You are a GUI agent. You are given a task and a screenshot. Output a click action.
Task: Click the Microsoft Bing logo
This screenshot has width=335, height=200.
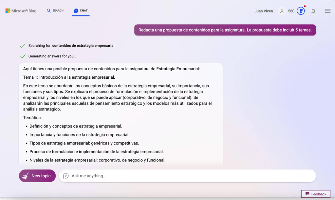(21, 11)
